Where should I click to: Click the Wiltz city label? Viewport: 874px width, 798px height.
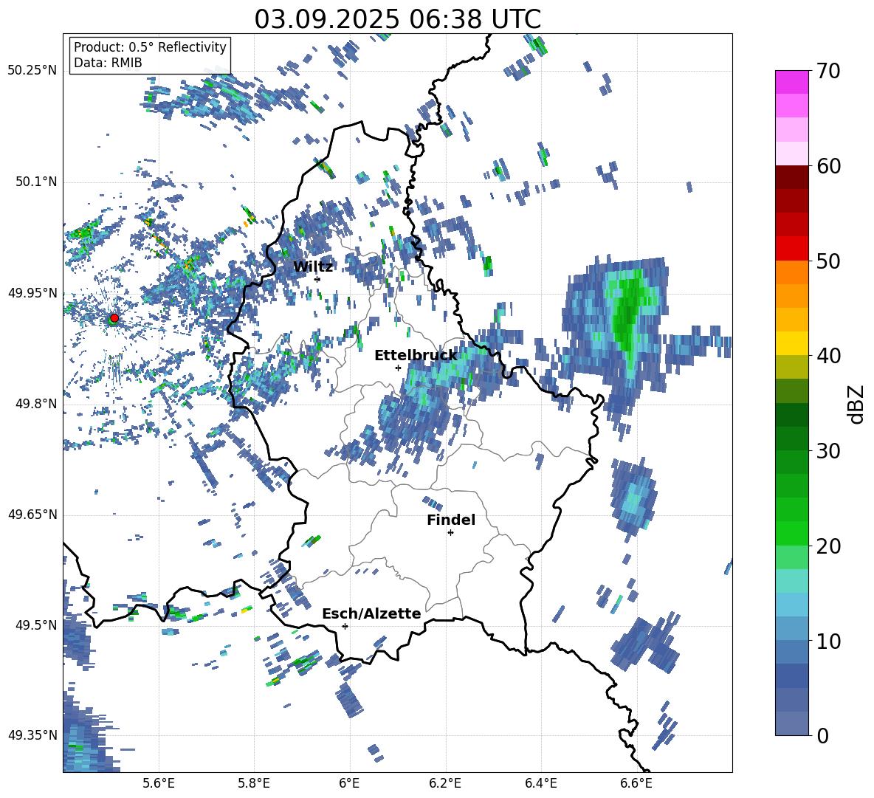click(x=313, y=266)
